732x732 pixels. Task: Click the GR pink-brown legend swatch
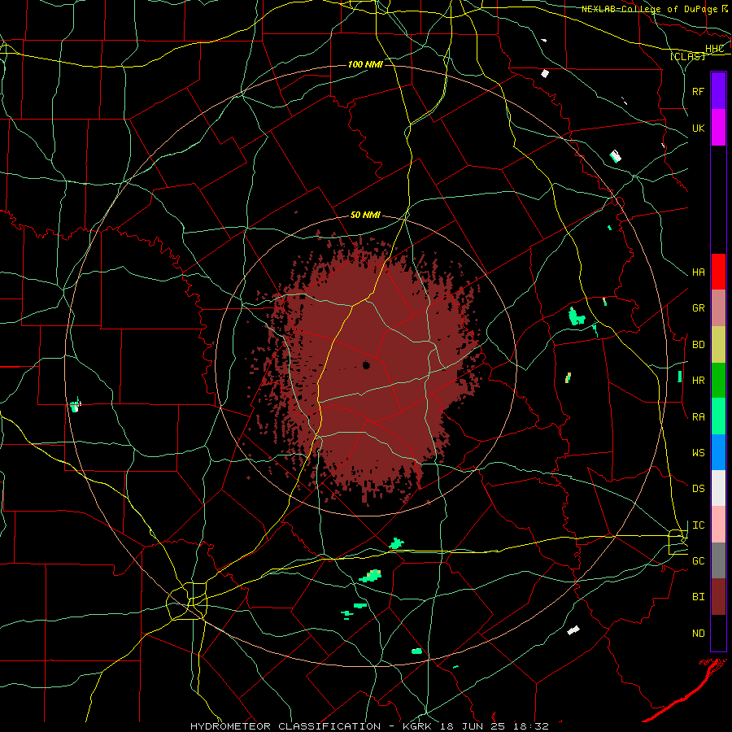(718, 308)
